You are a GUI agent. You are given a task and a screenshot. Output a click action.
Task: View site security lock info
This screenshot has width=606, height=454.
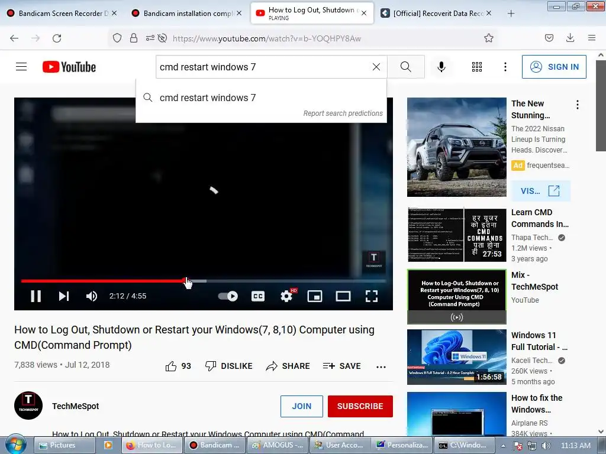[134, 38]
